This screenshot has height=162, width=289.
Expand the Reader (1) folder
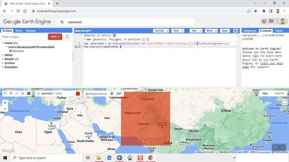3,59
